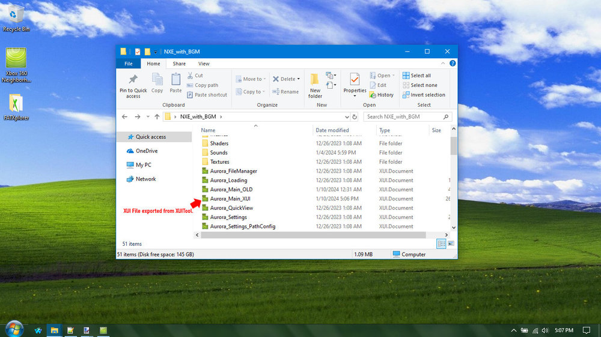Click Pin to Quick access in ribbon
Image resolution: width=601 pixels, height=337 pixels.
coord(133,86)
